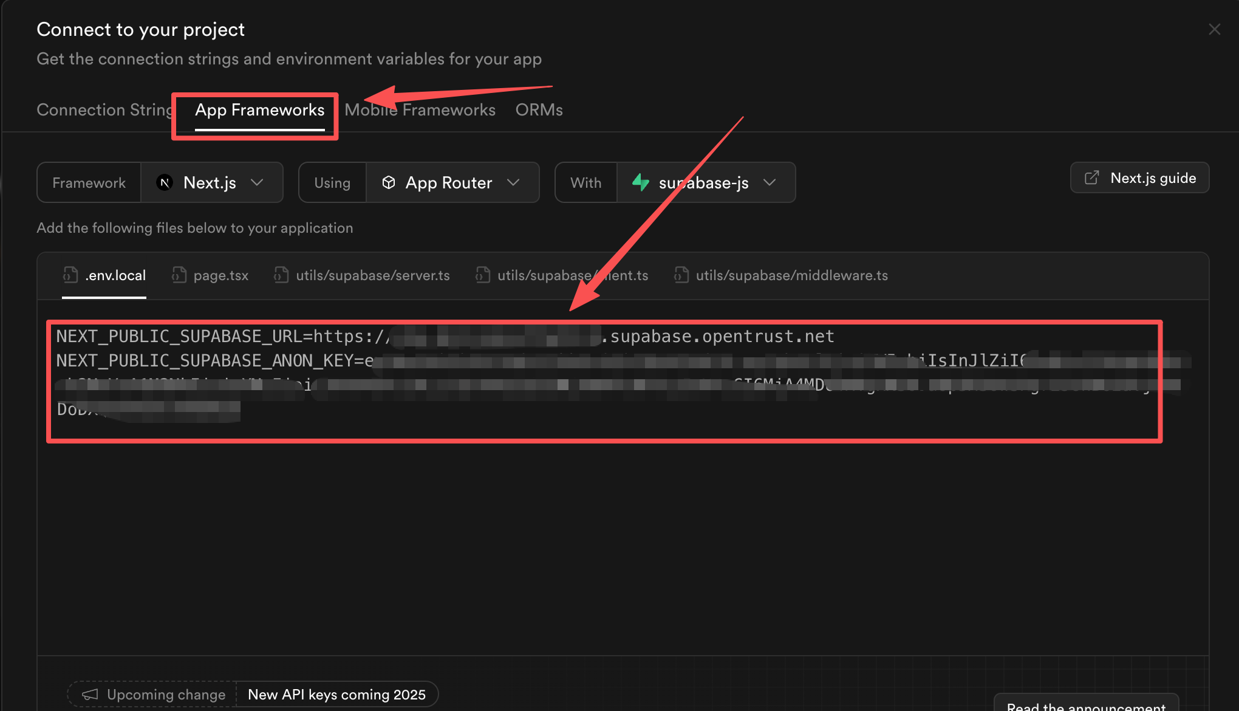Click the page.tsx file icon

pyautogui.click(x=179, y=275)
